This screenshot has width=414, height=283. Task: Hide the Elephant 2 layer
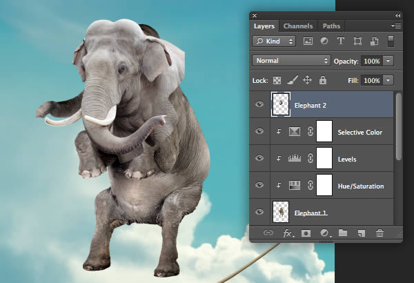259,104
